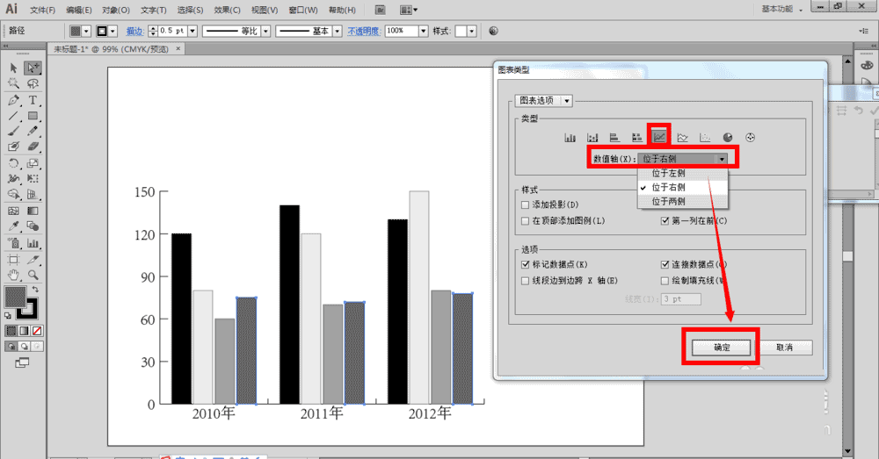Select the Artboard tool

13,260
